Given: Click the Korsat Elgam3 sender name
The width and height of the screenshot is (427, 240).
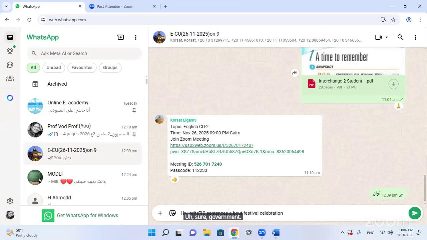Looking at the screenshot, I should pos(183,120).
